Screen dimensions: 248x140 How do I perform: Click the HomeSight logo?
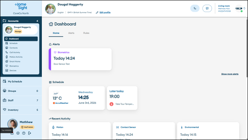[21, 6]
